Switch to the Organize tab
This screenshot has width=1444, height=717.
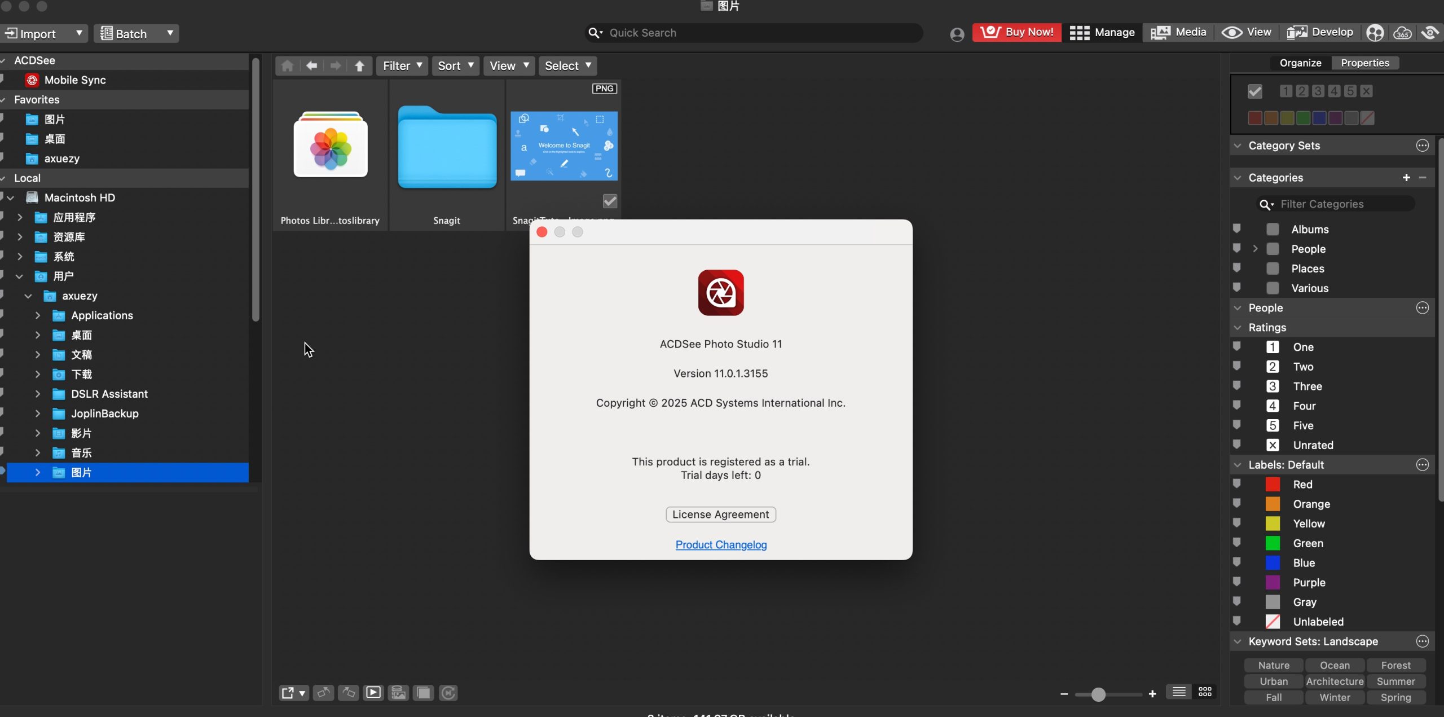(x=1300, y=63)
